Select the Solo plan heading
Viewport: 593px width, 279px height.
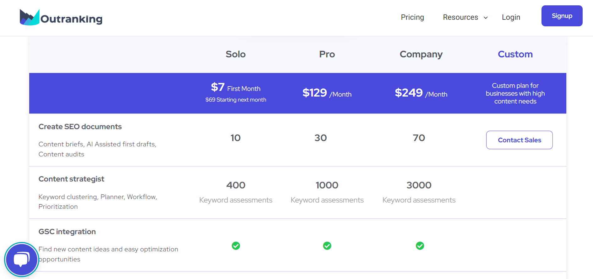[236, 54]
